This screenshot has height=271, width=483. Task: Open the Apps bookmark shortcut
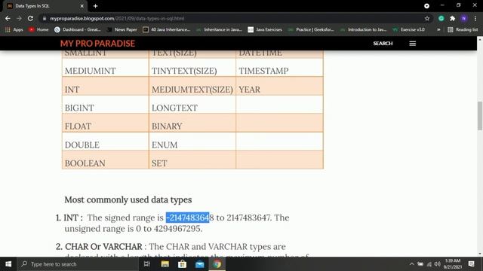pyautogui.click(x=14, y=29)
